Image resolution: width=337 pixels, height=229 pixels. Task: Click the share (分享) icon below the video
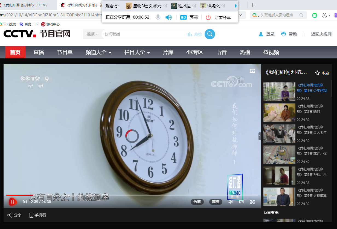coord(10,215)
